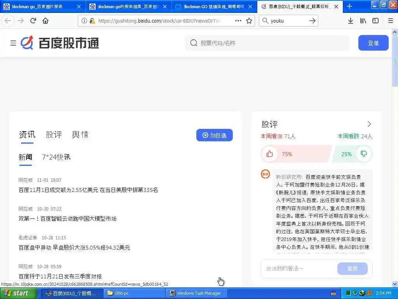Select the 7*24快讯 sub-tab

coord(56,157)
